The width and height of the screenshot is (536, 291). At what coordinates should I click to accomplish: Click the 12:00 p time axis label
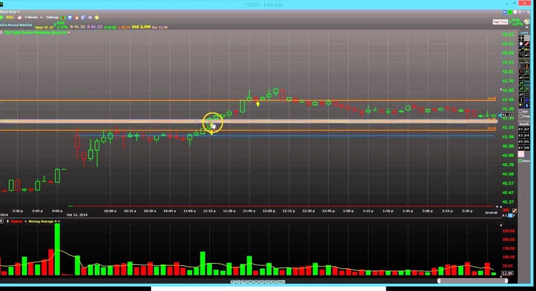(x=269, y=211)
